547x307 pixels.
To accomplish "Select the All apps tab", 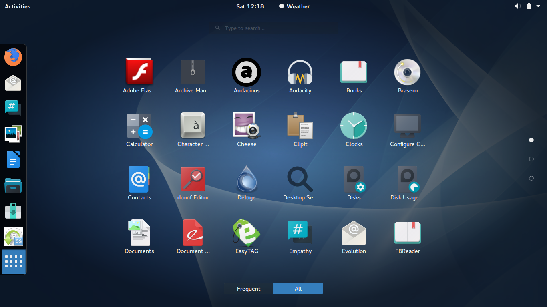I will coord(298,289).
